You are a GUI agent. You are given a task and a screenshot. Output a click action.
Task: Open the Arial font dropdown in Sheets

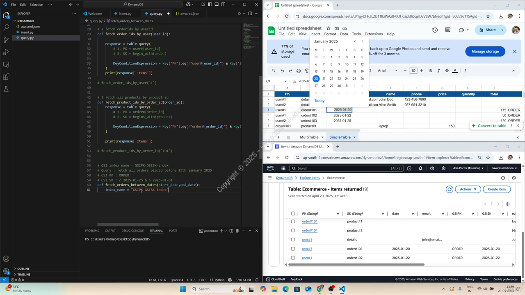(x=387, y=70)
